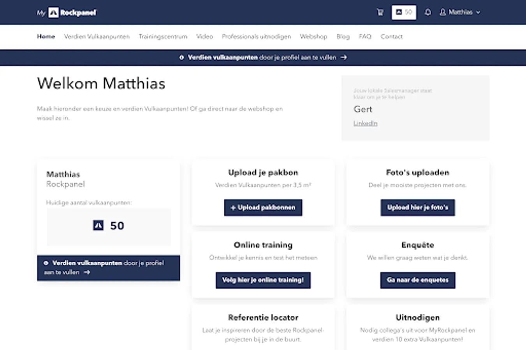Click the 'Foto's uploaden' card title

point(418,172)
